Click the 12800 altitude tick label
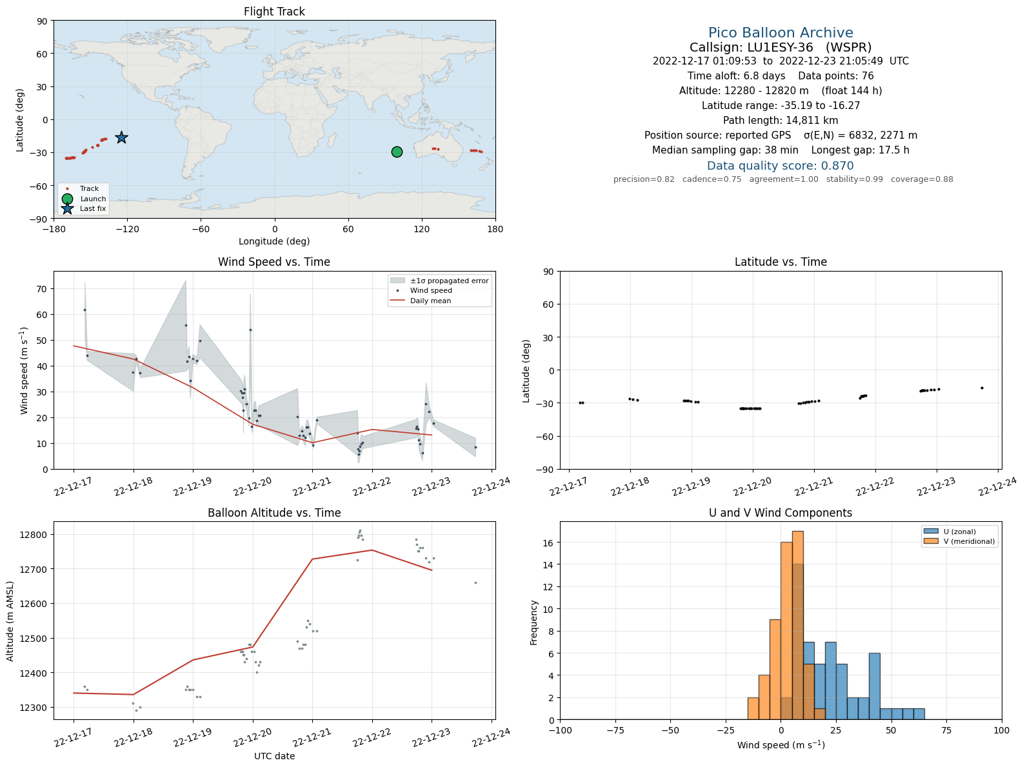Screen dimensions: 1025x767 click(34, 535)
